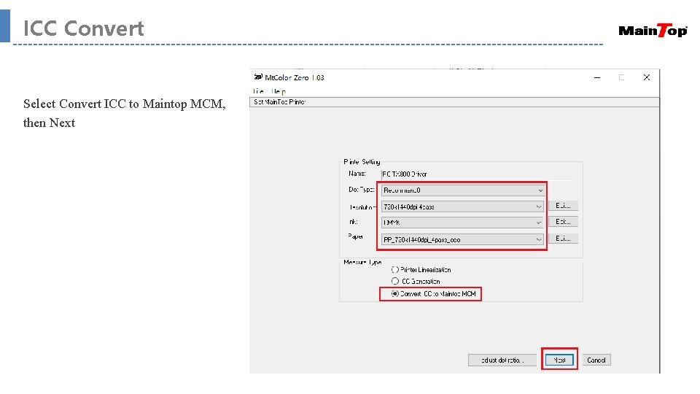The image size is (700, 394).
Task: Minimize the MtColor Zero window
Action: (597, 78)
